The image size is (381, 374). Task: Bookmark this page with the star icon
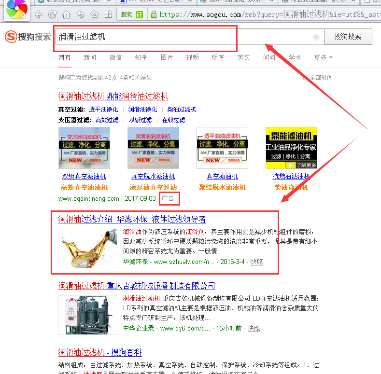pyautogui.click(x=94, y=14)
